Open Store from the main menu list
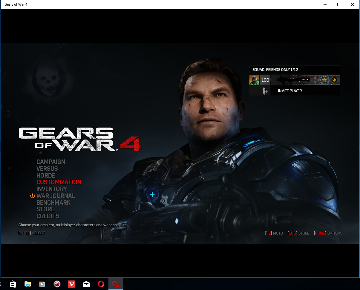Viewport: 360px width, 290px height. coord(45,209)
